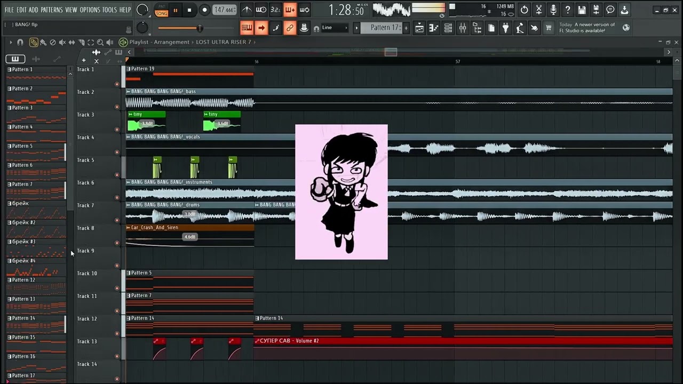Click the main pitch knob
This screenshot has width=683, height=384.
(x=142, y=28)
